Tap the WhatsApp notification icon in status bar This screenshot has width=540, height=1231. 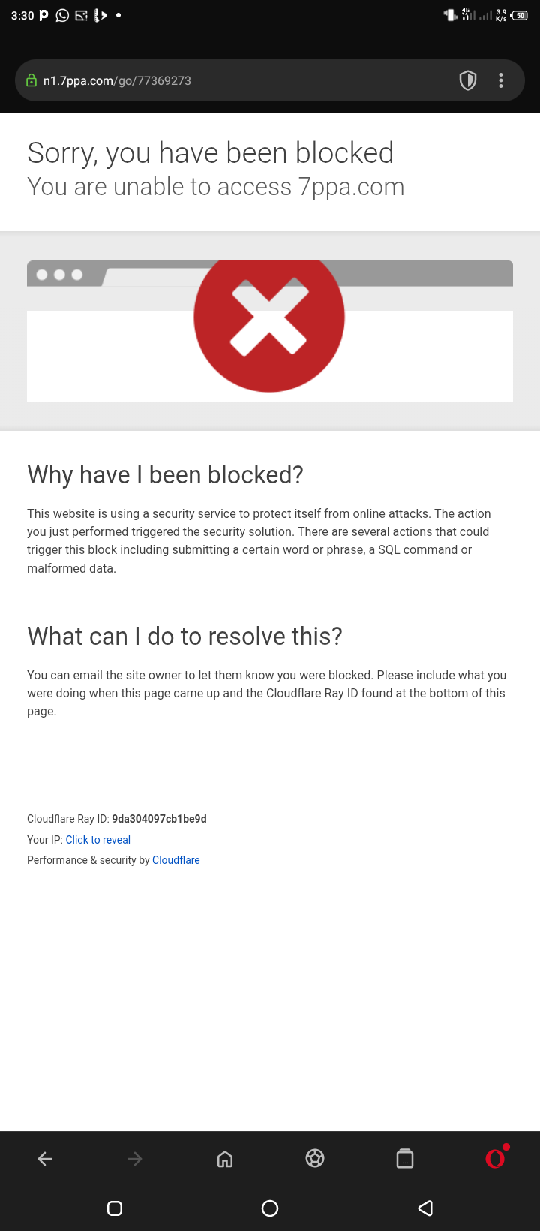tap(62, 15)
